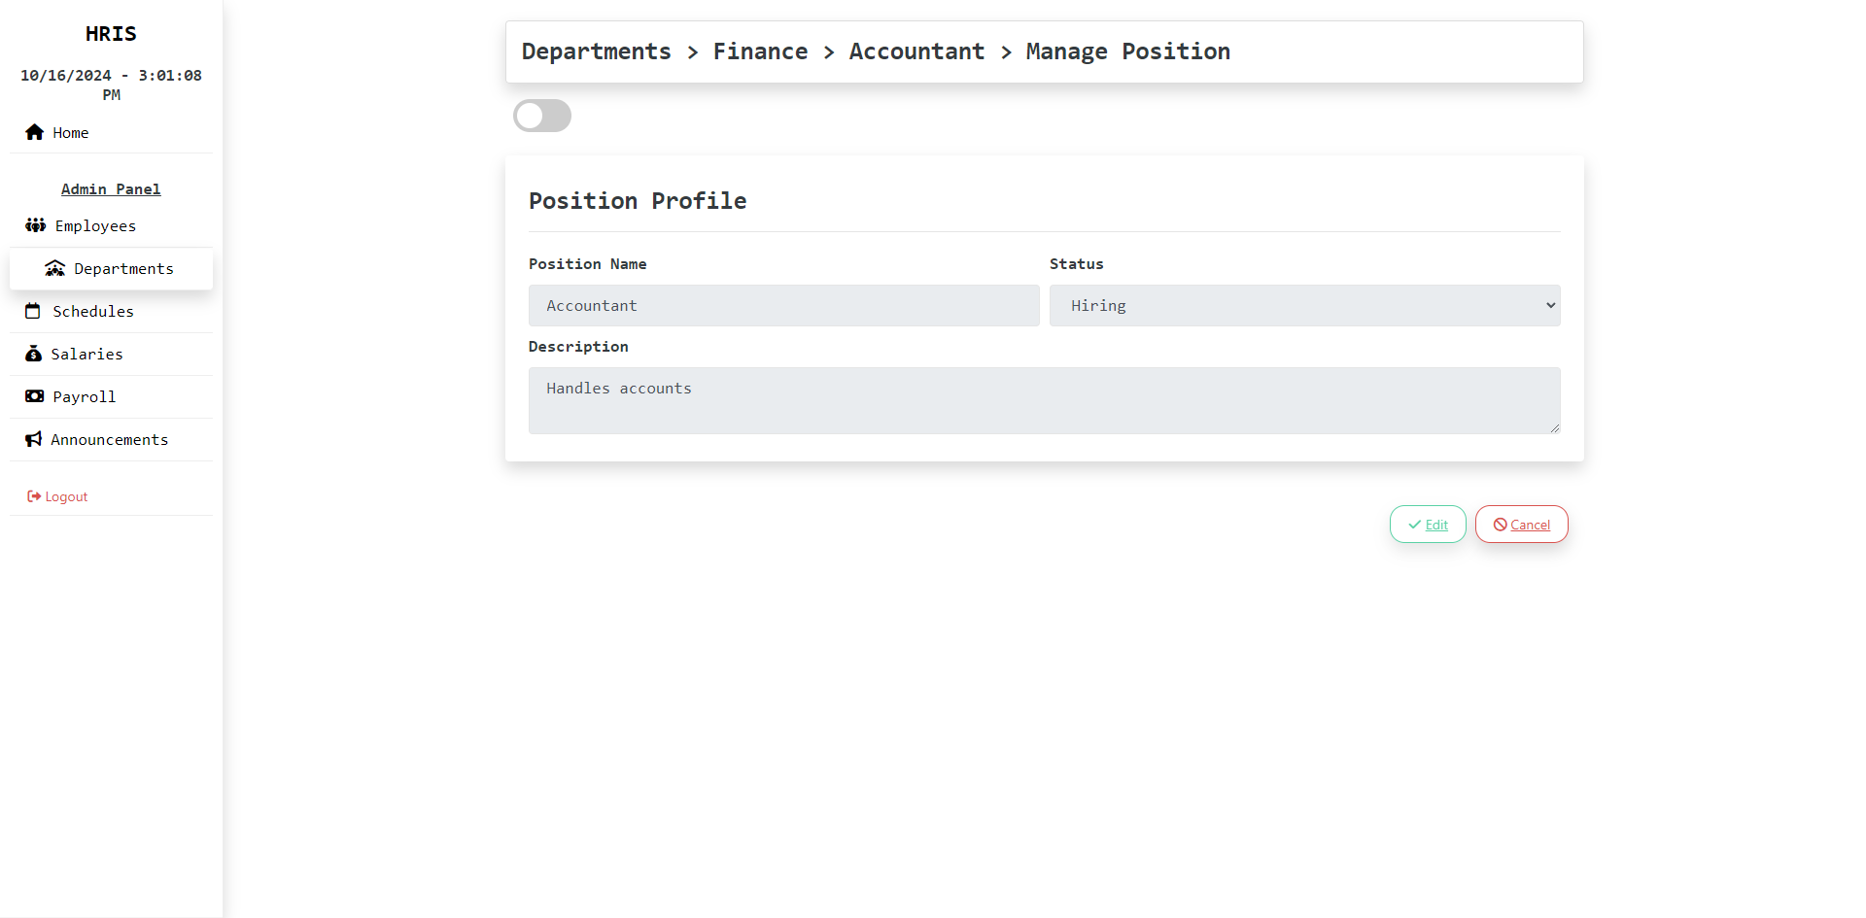Click the Admin Panel link

[111, 189]
